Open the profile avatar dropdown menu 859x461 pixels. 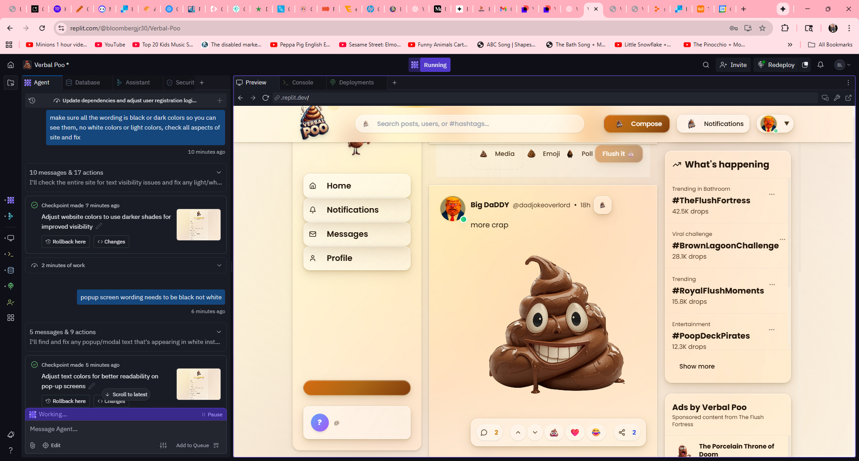786,124
